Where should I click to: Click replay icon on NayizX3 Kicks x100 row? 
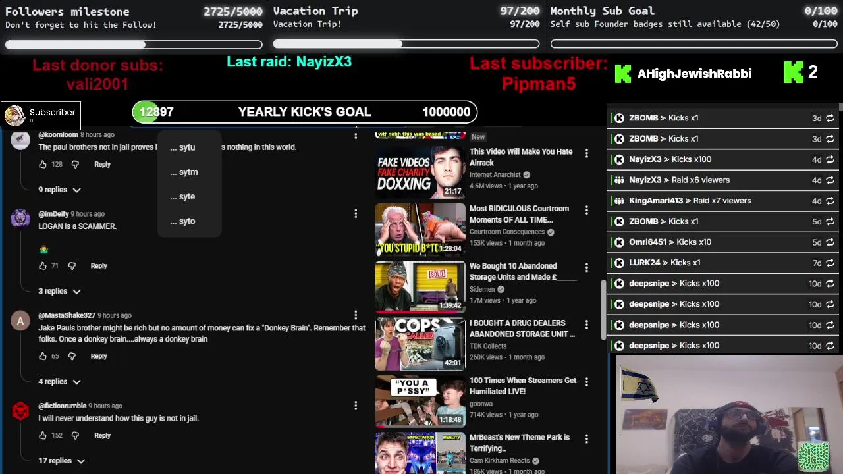[830, 159]
